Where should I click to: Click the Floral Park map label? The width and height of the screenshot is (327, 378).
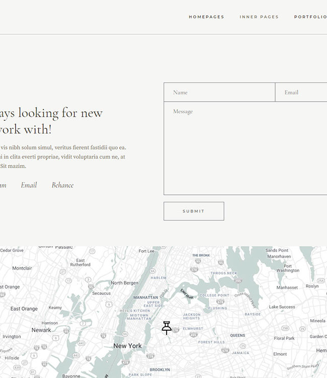coord(284,338)
